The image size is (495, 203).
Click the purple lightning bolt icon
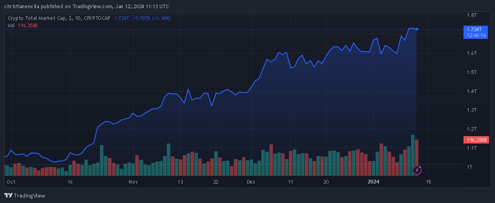[x=417, y=170]
